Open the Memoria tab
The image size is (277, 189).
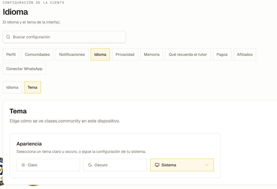[x=152, y=54]
